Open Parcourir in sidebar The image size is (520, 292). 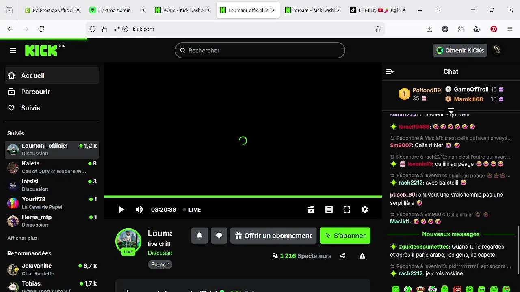52,92
